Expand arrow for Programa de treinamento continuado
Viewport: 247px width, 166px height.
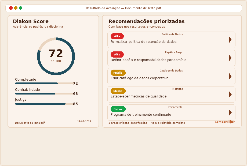pos(230,113)
